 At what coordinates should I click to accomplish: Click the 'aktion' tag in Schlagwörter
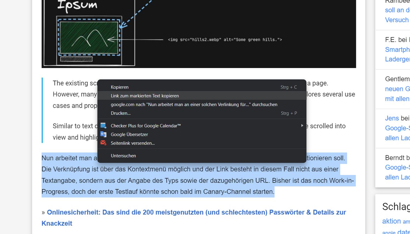(391, 221)
